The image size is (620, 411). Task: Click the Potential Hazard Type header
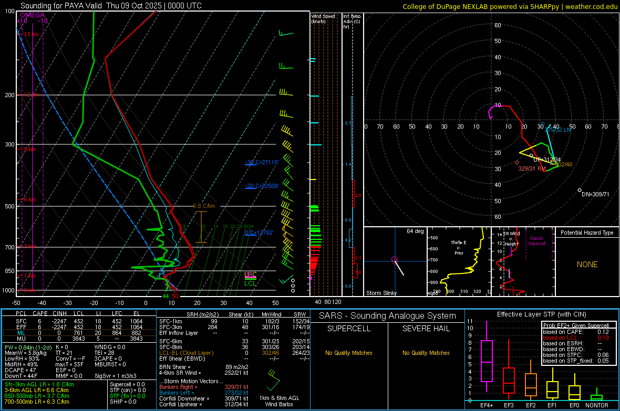click(587, 233)
